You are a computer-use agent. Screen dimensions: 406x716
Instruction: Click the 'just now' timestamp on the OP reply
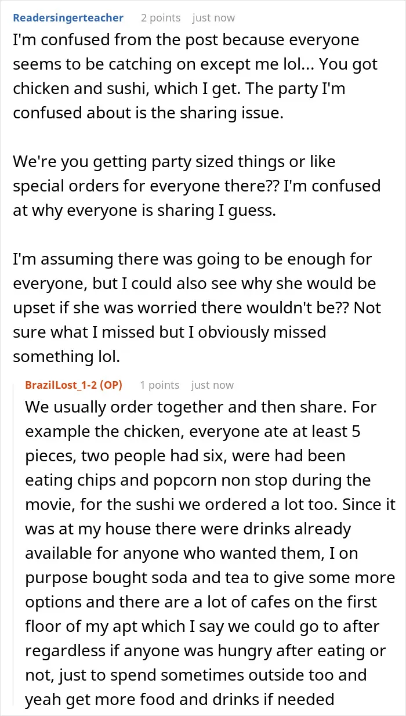pyautogui.click(x=212, y=385)
